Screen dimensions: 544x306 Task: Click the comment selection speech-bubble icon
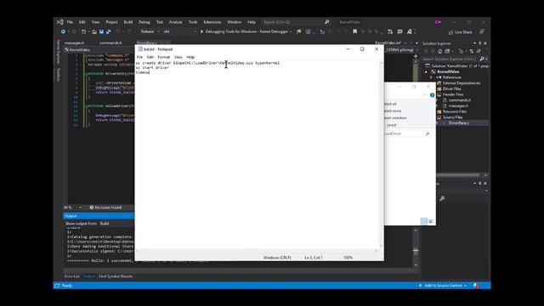pos(399,31)
